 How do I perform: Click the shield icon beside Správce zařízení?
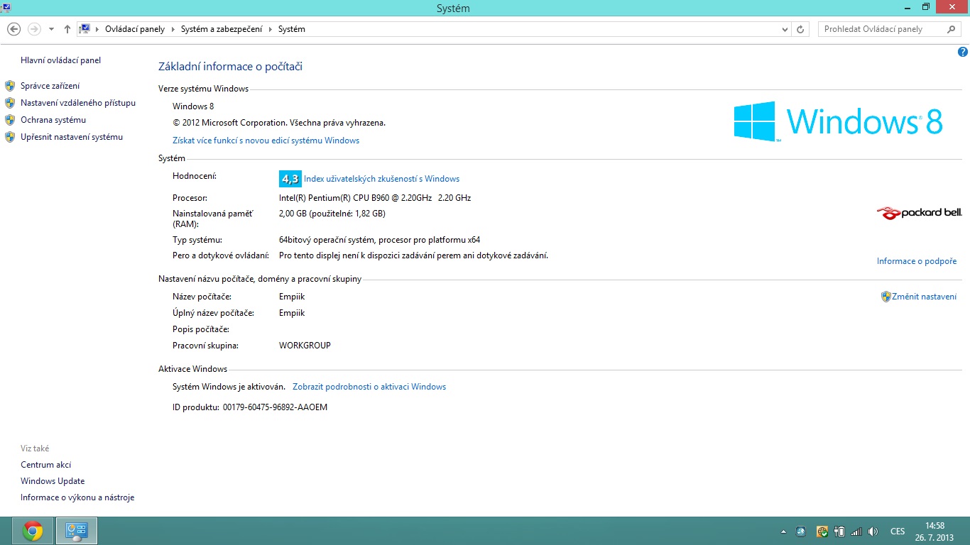click(10, 86)
